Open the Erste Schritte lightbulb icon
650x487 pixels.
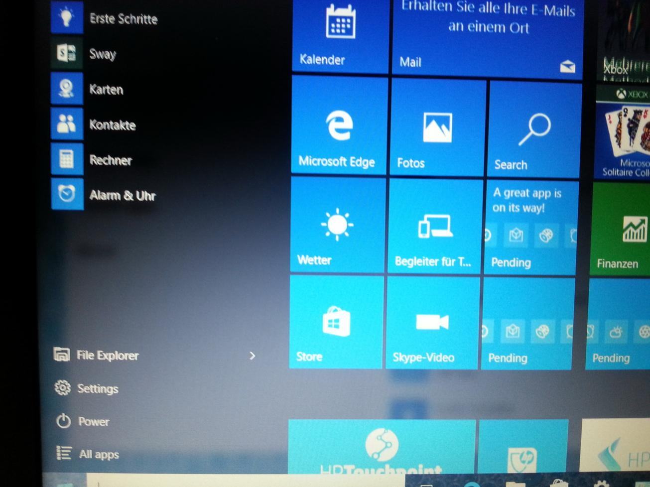67,17
